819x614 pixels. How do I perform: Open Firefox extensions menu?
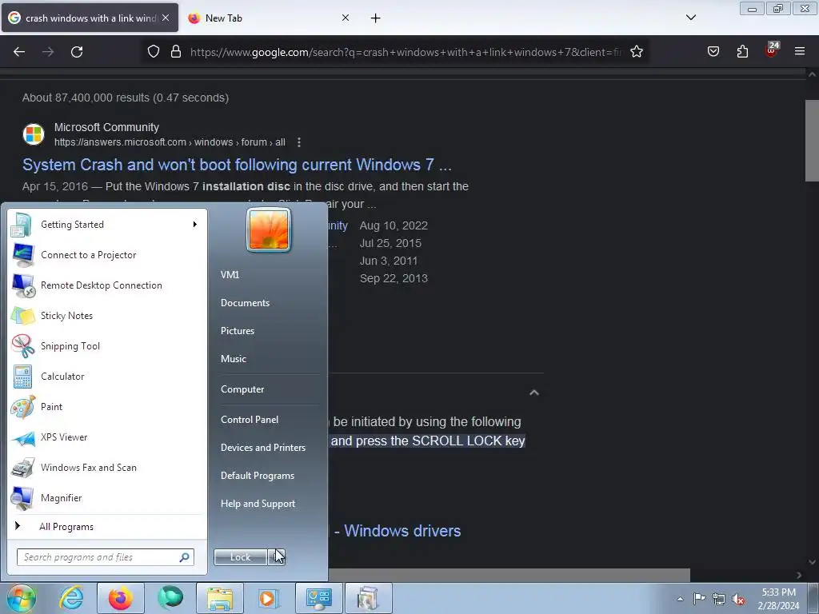pyautogui.click(x=742, y=52)
